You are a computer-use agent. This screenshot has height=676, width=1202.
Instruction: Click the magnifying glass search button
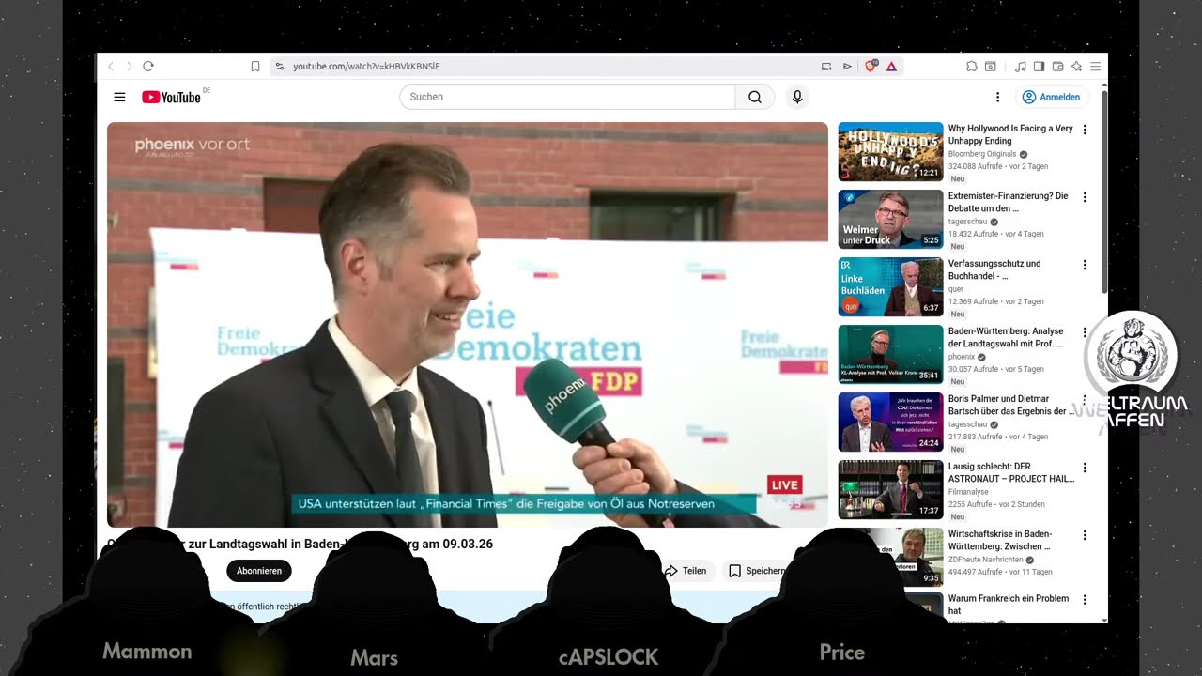pyautogui.click(x=755, y=97)
